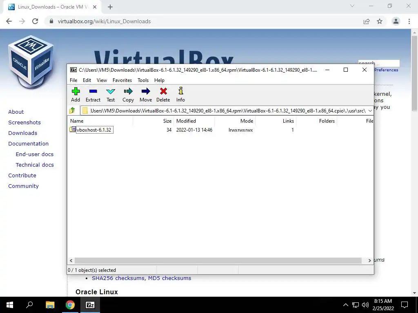The image size is (418, 313).
Task: Open the File menu in 7-Zip
Action: [73, 80]
